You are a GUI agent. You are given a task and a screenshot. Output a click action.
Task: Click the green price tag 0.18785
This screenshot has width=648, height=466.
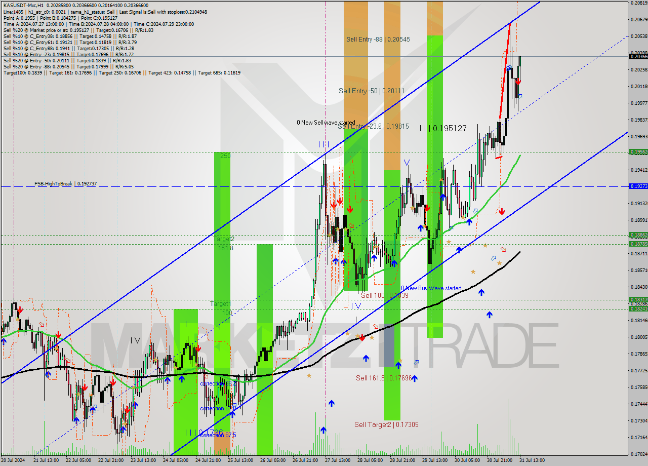point(638,244)
